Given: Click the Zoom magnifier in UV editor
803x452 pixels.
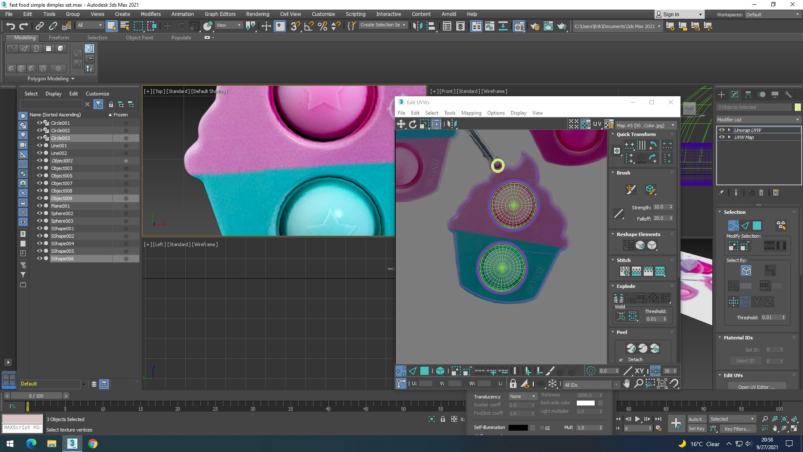Looking at the screenshot, I should [x=638, y=383].
